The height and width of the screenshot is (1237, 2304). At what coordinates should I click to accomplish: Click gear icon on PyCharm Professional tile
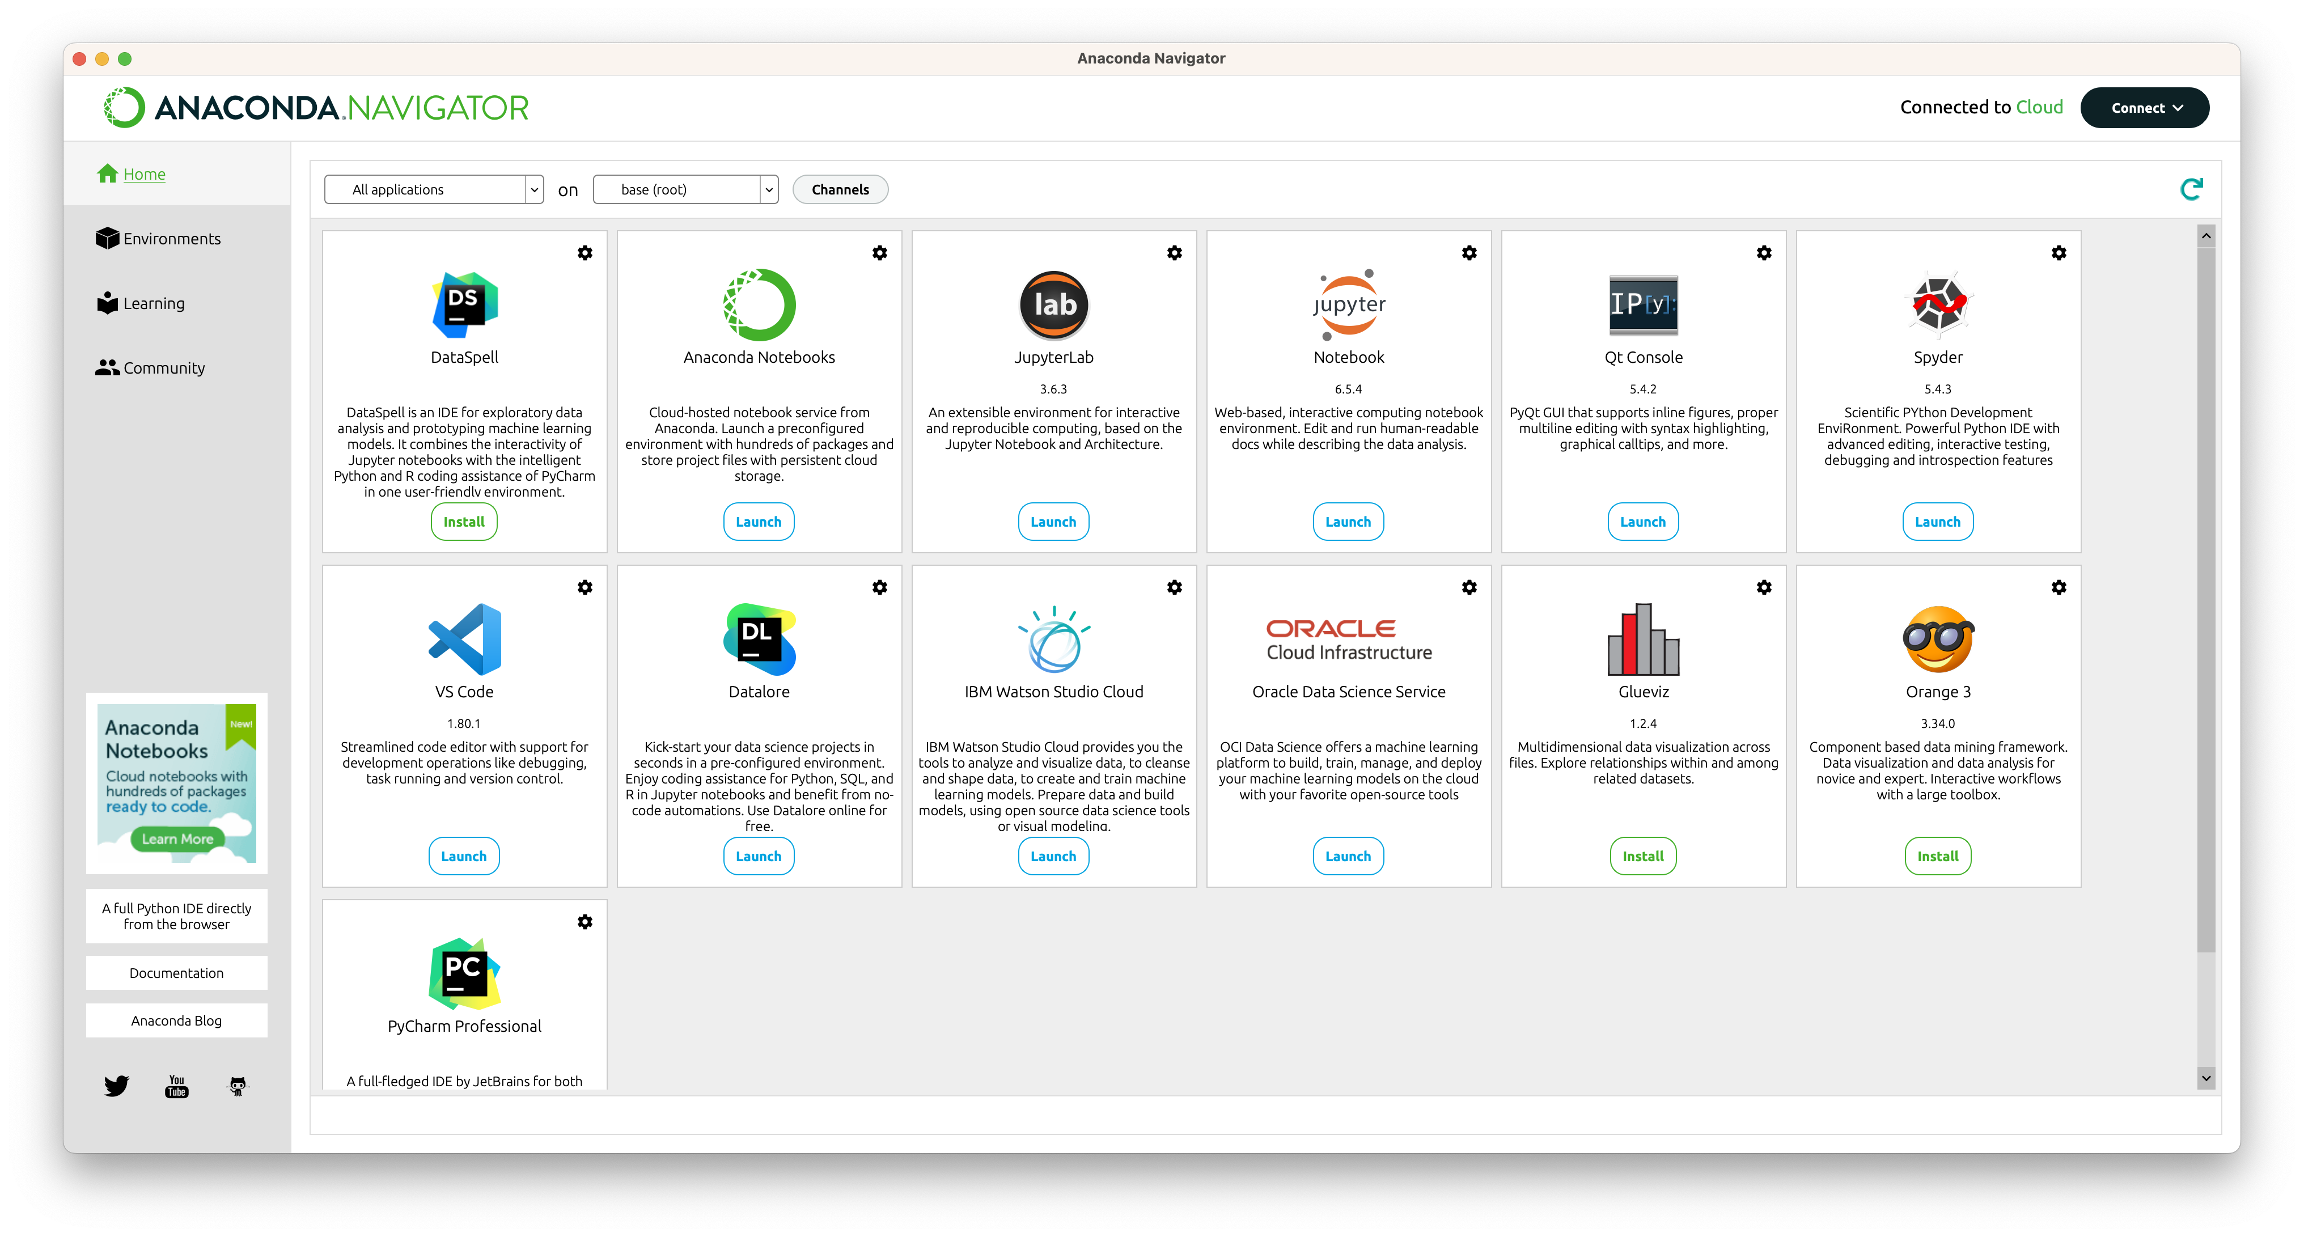[584, 922]
